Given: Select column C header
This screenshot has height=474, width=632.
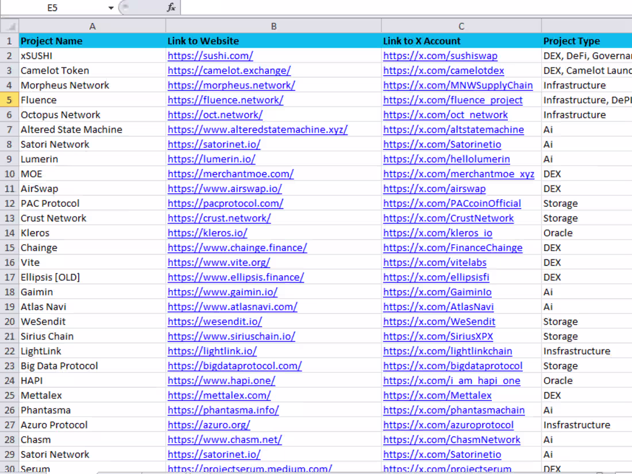Looking at the screenshot, I should click(461, 26).
